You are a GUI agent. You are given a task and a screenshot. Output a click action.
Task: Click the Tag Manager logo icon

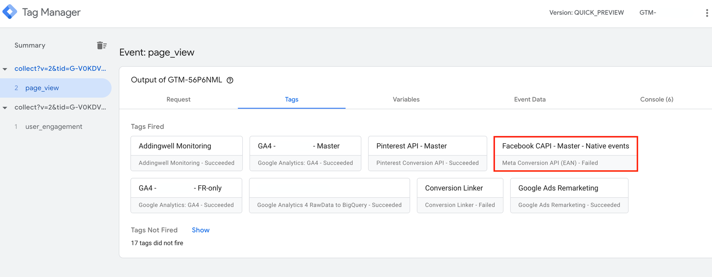tap(10, 12)
